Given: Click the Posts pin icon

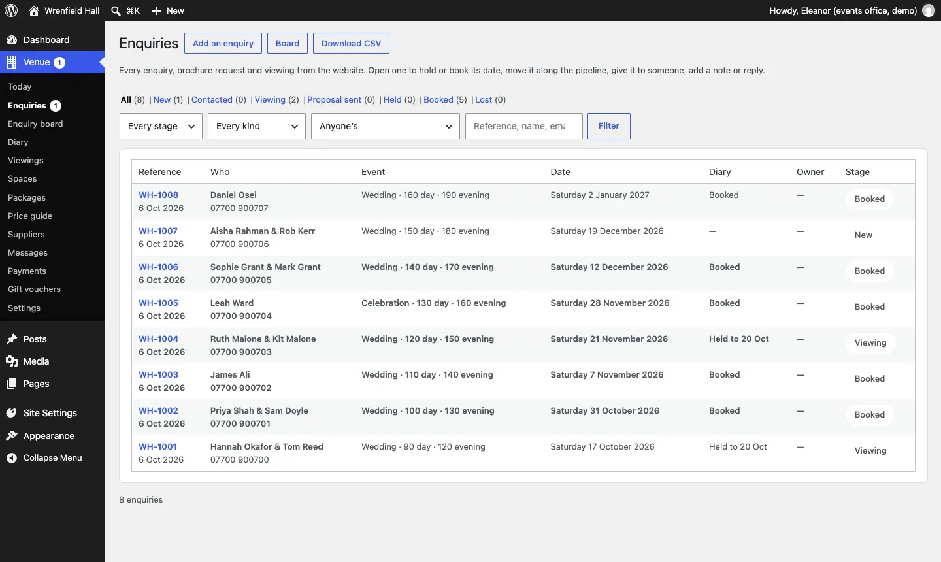Looking at the screenshot, I should (12, 339).
